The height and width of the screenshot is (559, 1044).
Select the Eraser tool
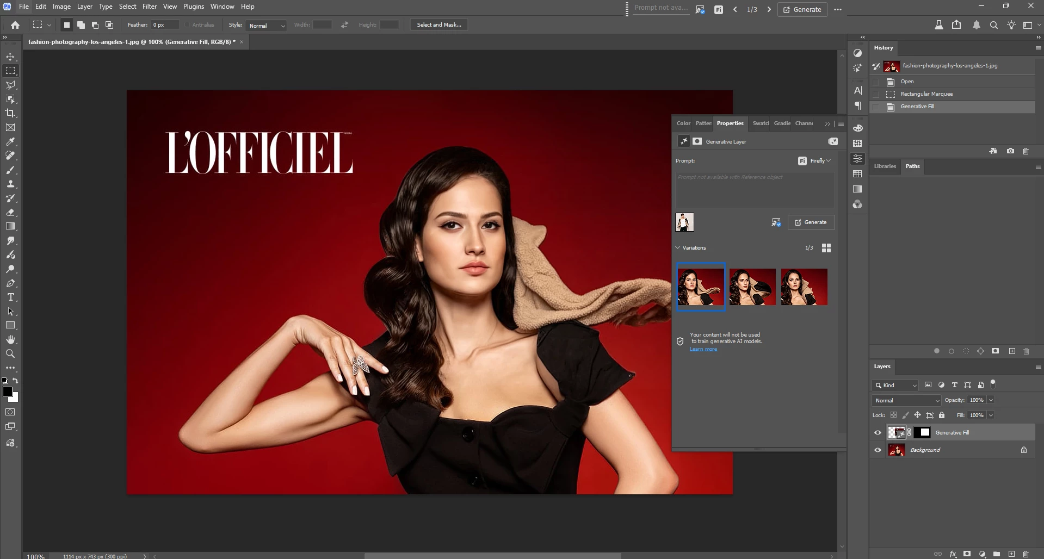click(x=10, y=212)
